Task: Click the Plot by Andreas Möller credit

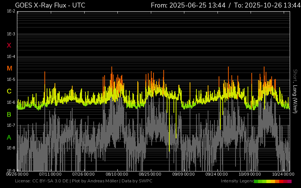Action: click(x=94, y=181)
